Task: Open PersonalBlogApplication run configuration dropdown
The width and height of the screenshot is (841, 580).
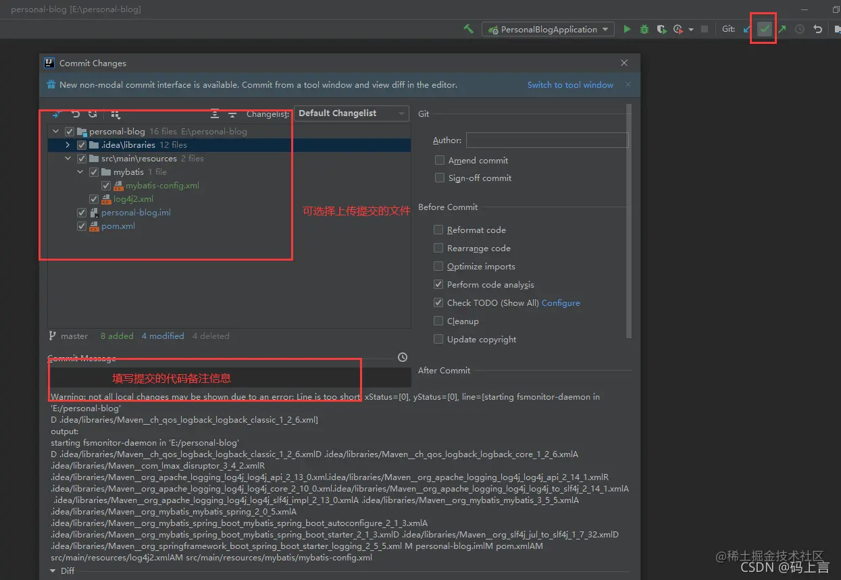Action: point(548,29)
